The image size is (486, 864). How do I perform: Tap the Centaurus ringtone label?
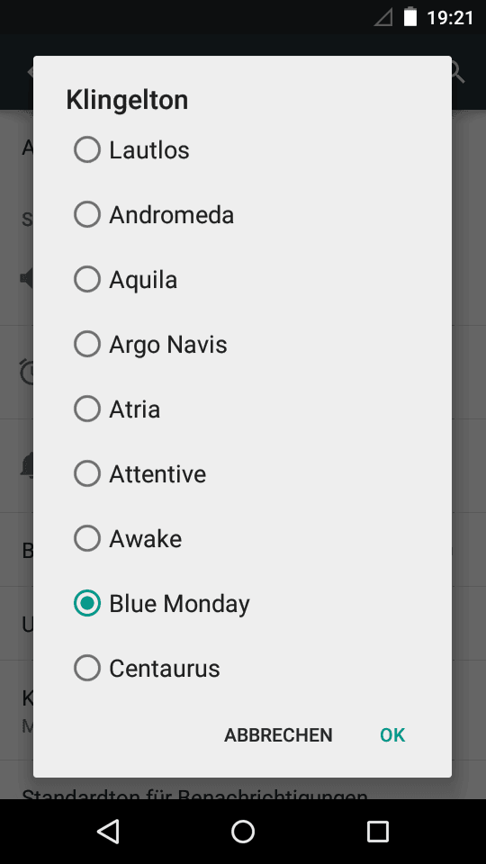click(164, 669)
